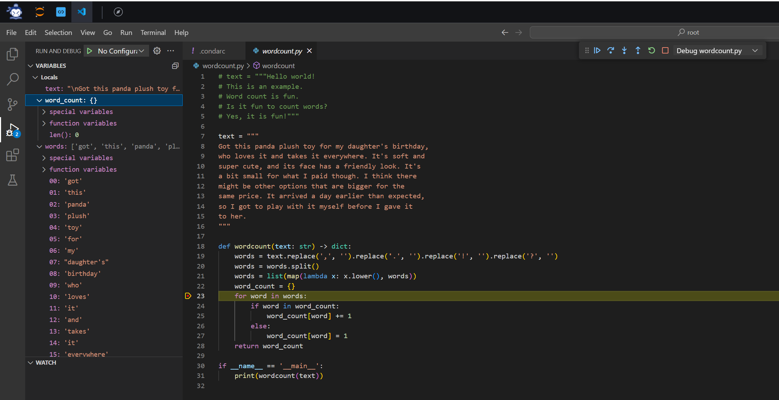Click the Start Debugging green play button
Image resolution: width=779 pixels, height=400 pixels.
pyautogui.click(x=90, y=51)
